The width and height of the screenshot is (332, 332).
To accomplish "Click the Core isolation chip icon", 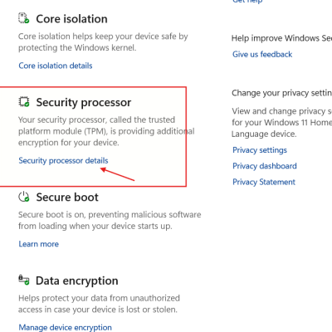I will click(x=24, y=18).
